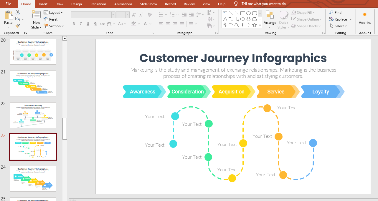Open the Change Case dropdown
The height and width of the screenshot is (201, 378).
pyautogui.click(x=122, y=24)
